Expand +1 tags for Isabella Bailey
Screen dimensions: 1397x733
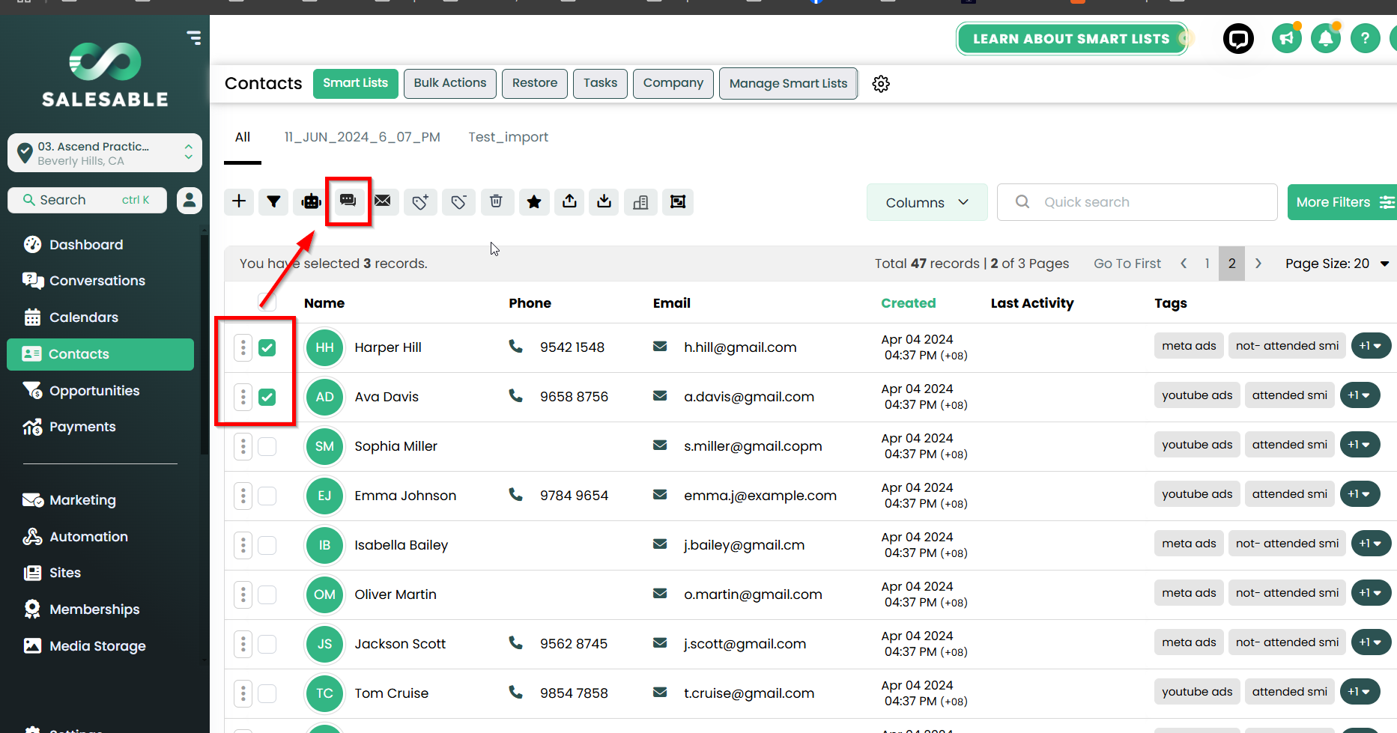1371,544
